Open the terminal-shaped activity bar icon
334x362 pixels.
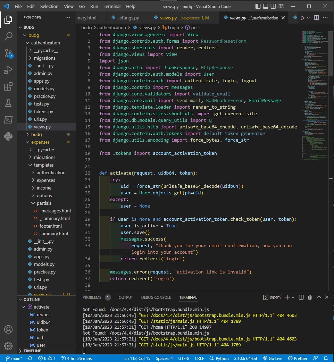(x=8, y=120)
